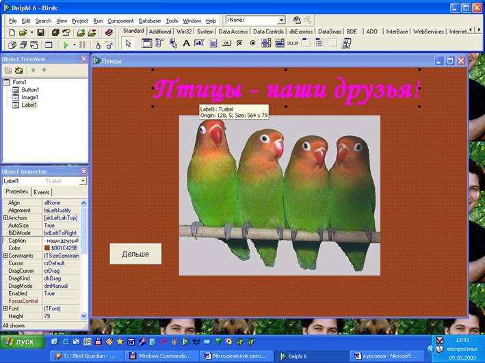Select the Label component (letter A) in palette
485x363 pixels.
(x=186, y=43)
